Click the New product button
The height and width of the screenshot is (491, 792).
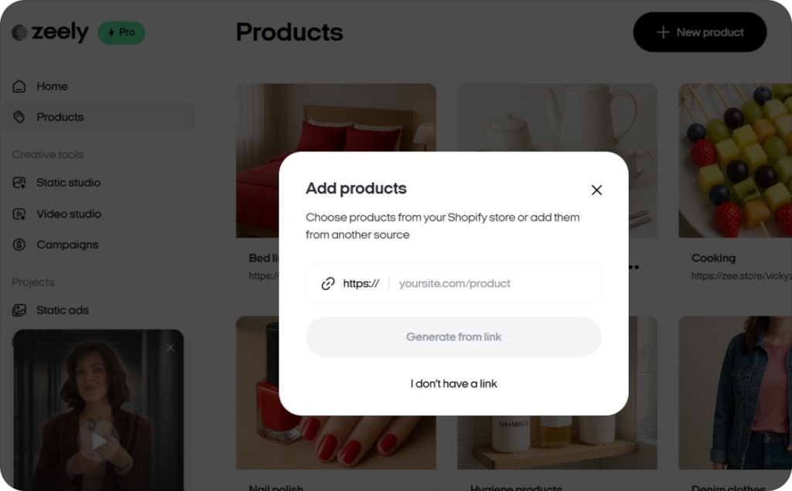pos(699,32)
